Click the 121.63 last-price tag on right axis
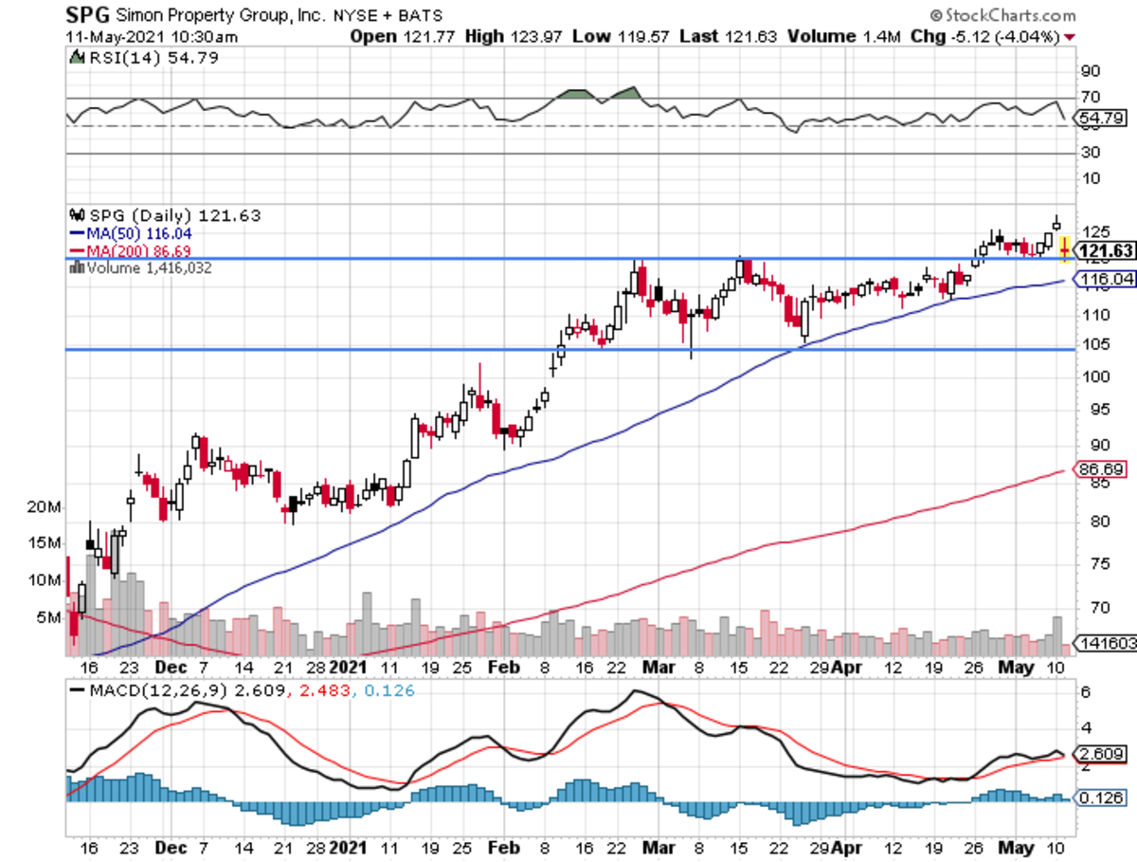Image resolution: width=1137 pixels, height=862 pixels. point(1105,250)
